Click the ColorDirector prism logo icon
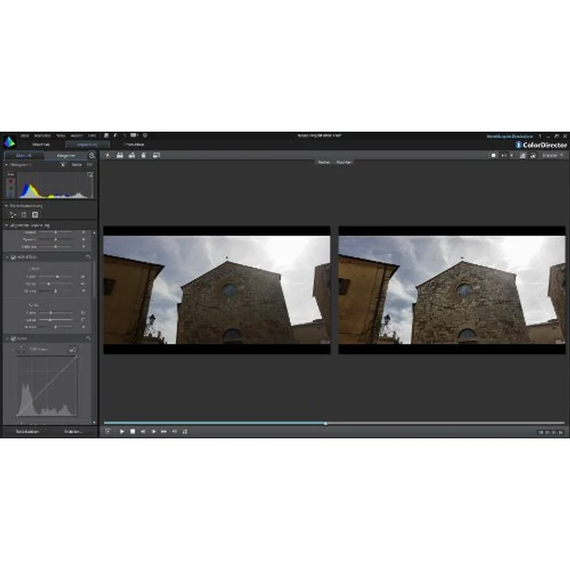The image size is (570, 570). (x=9, y=142)
